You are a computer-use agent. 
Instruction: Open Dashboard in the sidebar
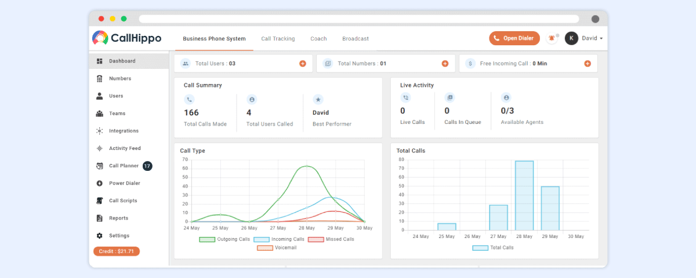[129, 61]
